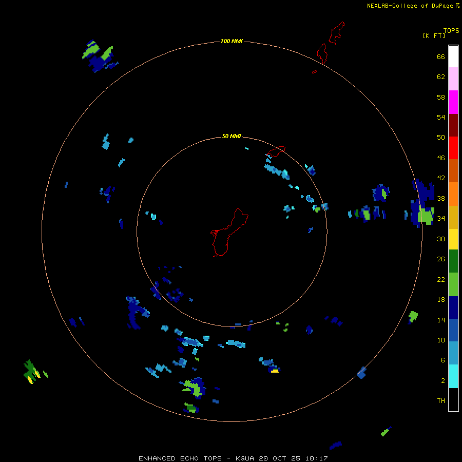The height and width of the screenshot is (462, 462).
Task: Click the '34' legend value
Action: [441, 219]
